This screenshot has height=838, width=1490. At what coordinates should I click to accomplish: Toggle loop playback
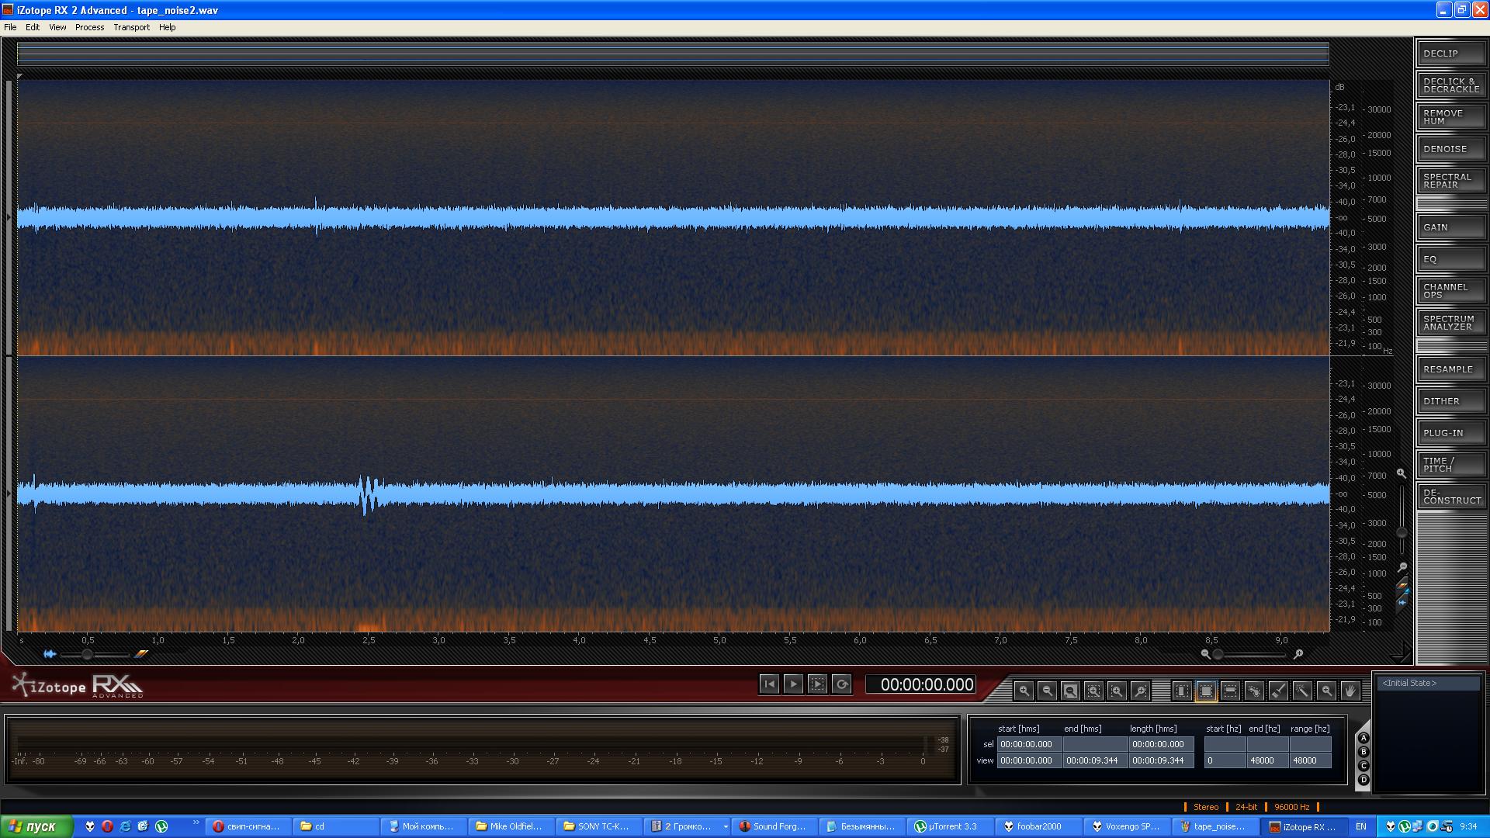[841, 684]
